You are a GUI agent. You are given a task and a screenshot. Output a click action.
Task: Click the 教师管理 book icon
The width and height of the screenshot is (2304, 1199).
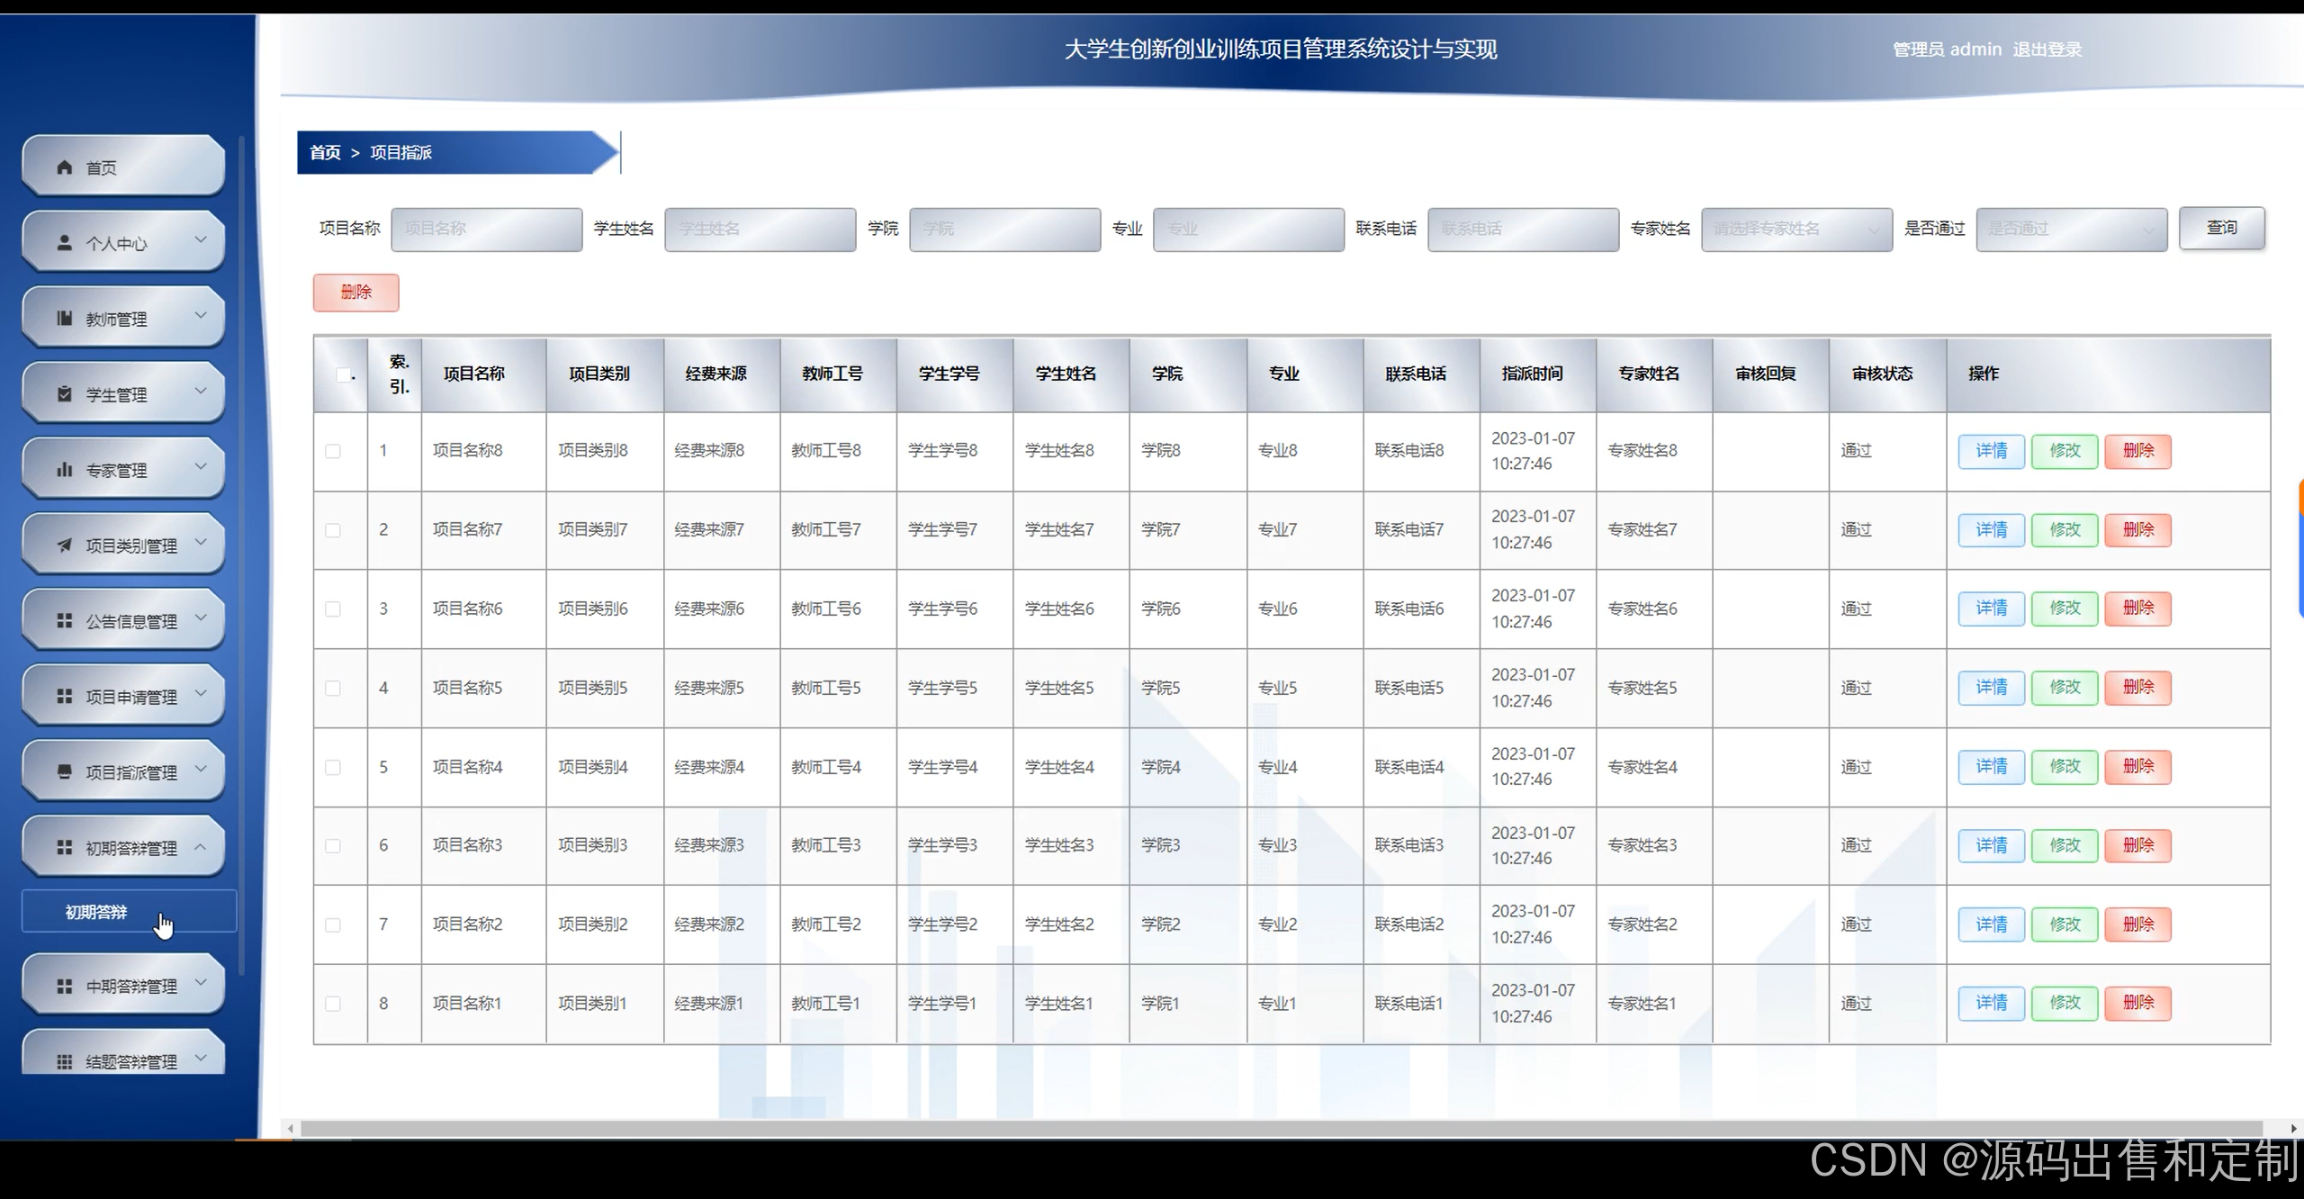[64, 319]
